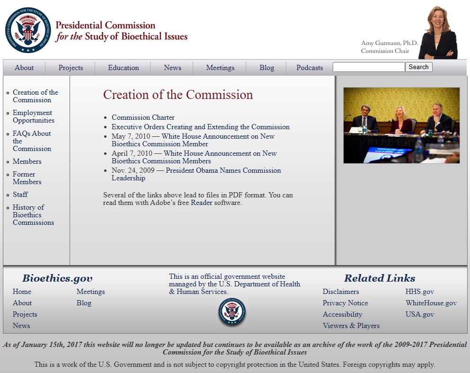
Task: Go to History of Bioethics Commissions
Action: point(33,215)
